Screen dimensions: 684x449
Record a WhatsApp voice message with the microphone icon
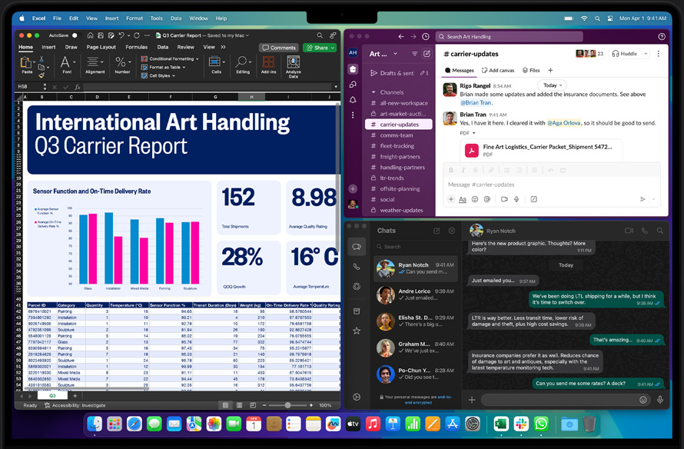click(661, 399)
